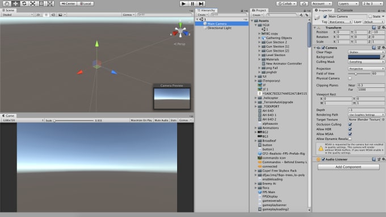
Task: Open the MainCamera Tag dropdown
Action: click(340, 22)
